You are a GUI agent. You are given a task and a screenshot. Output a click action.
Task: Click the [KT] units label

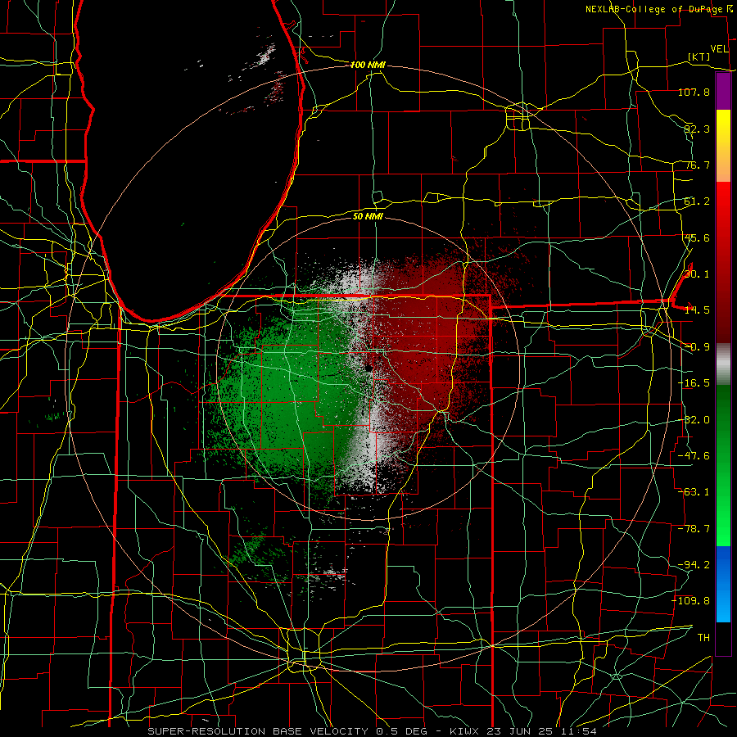coord(699,57)
